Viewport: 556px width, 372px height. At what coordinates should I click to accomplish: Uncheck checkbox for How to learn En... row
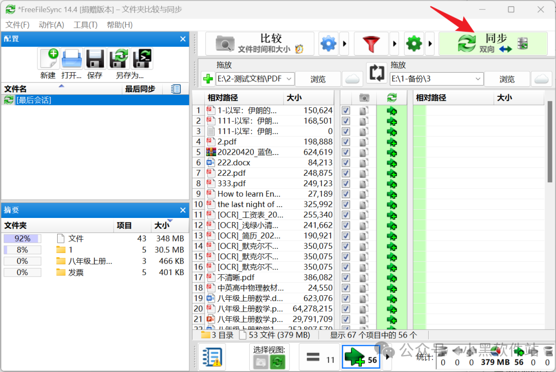click(x=346, y=194)
